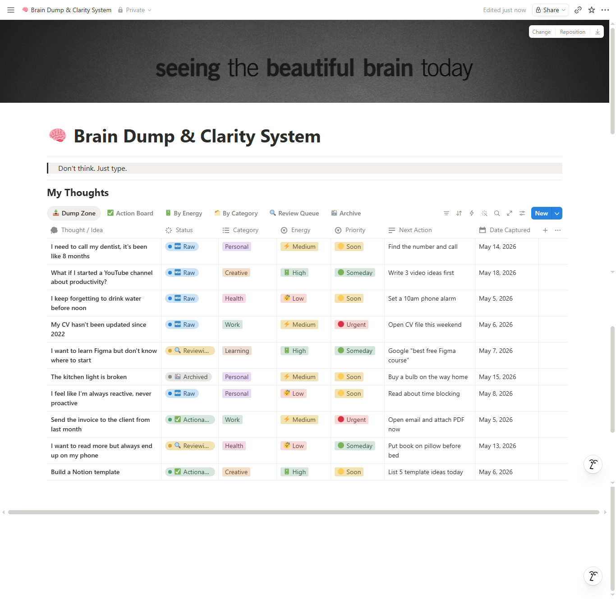Open the Archive view tab

(346, 213)
